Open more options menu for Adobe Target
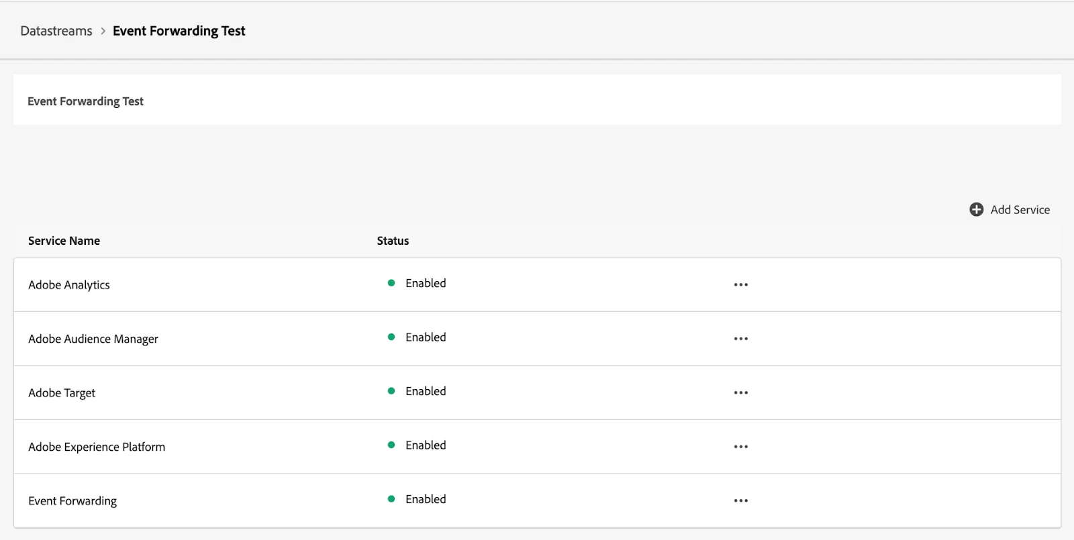This screenshot has width=1074, height=540. [740, 392]
